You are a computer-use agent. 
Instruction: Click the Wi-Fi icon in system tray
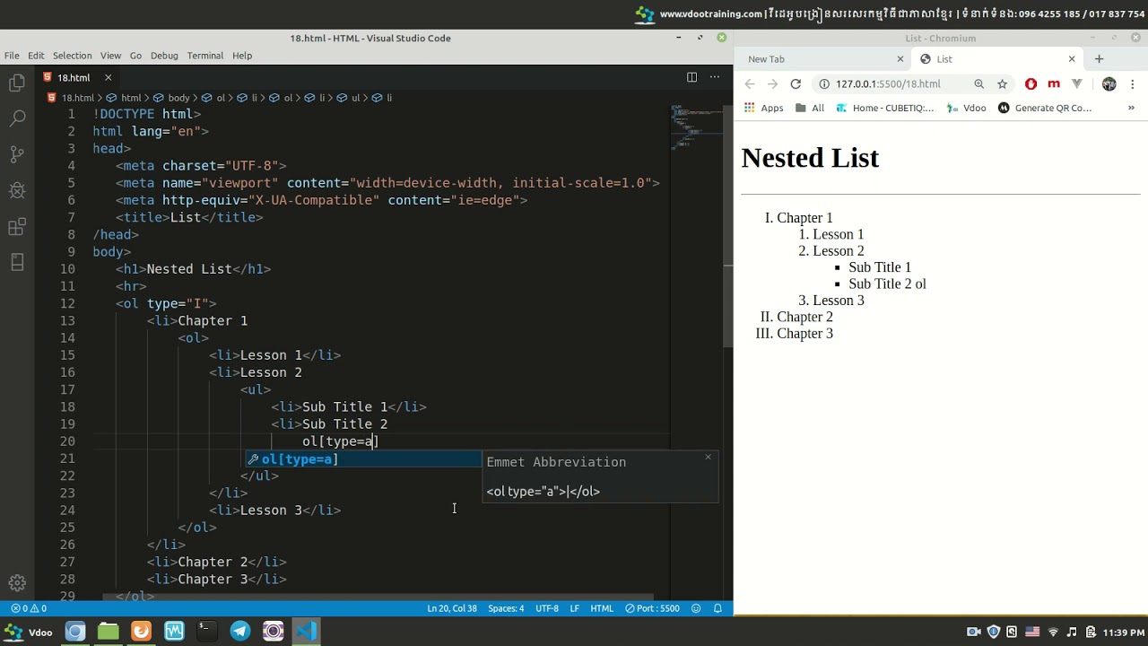click(x=1053, y=632)
